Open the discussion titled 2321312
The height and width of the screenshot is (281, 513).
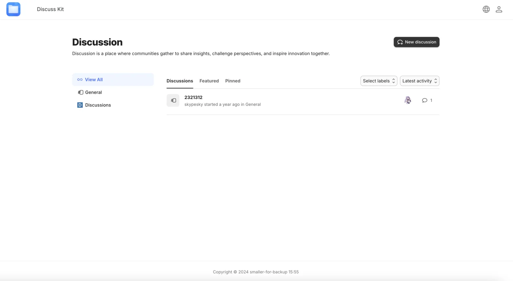(193, 97)
